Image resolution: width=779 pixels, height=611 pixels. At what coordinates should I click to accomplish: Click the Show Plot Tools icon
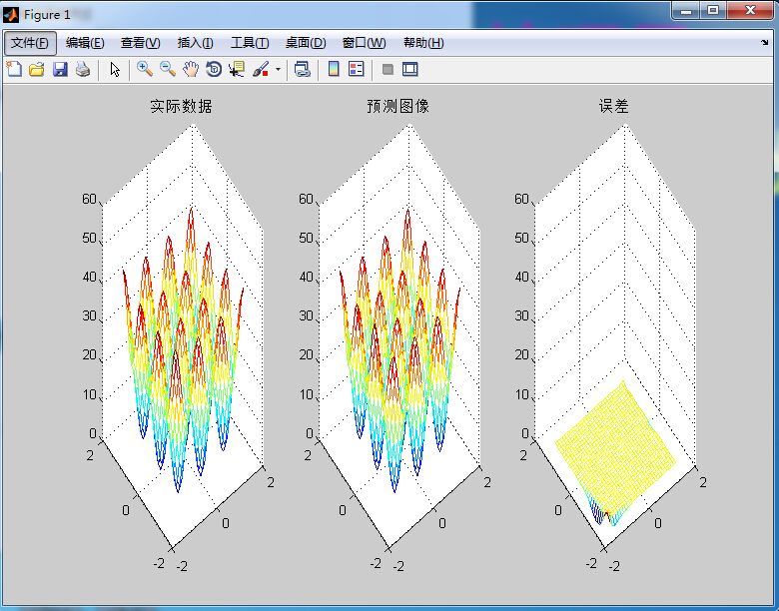(x=409, y=69)
